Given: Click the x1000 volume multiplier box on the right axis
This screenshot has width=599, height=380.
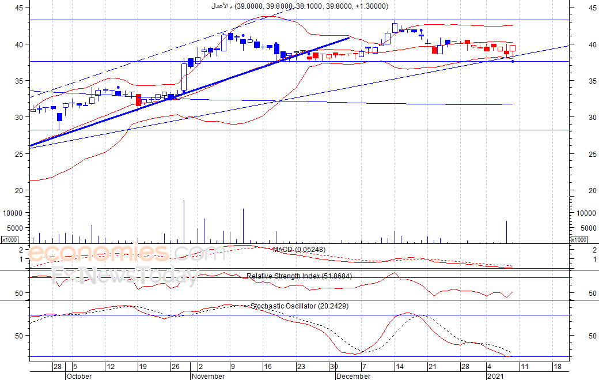Looking at the screenshot, I should tap(579, 240).
